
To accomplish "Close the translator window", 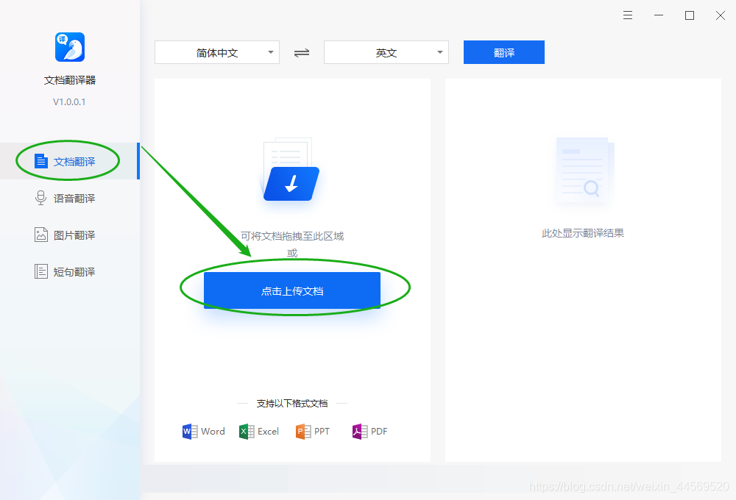I will 721,15.
